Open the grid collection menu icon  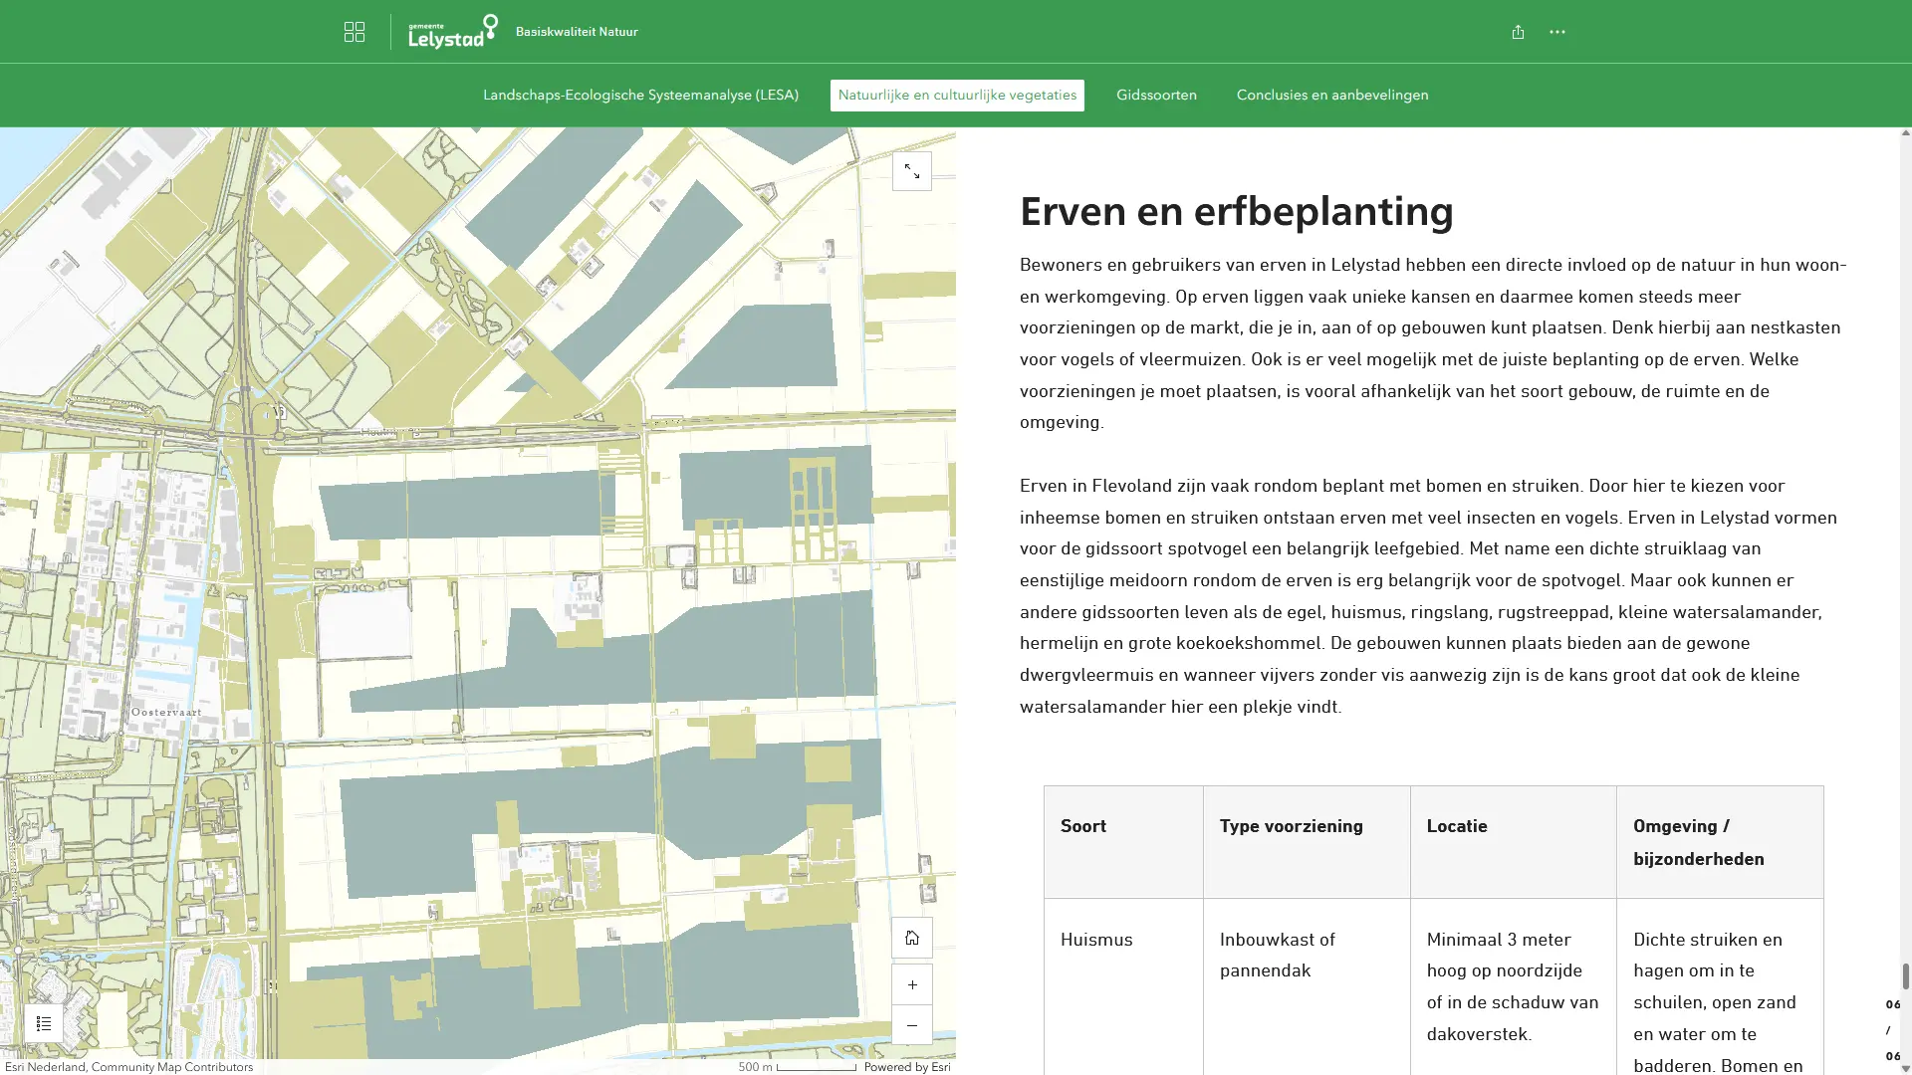pyautogui.click(x=355, y=32)
